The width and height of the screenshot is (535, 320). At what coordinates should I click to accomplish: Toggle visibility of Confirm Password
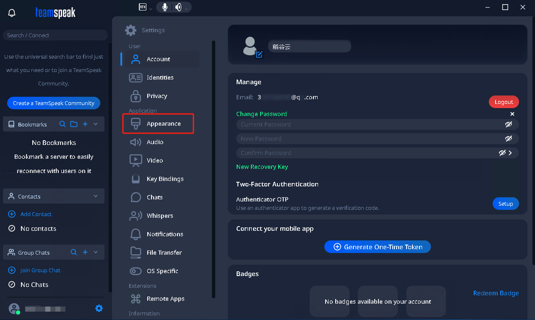click(x=502, y=153)
